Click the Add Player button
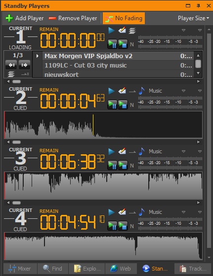Screen dimensions: 213x276 tap(25, 18)
